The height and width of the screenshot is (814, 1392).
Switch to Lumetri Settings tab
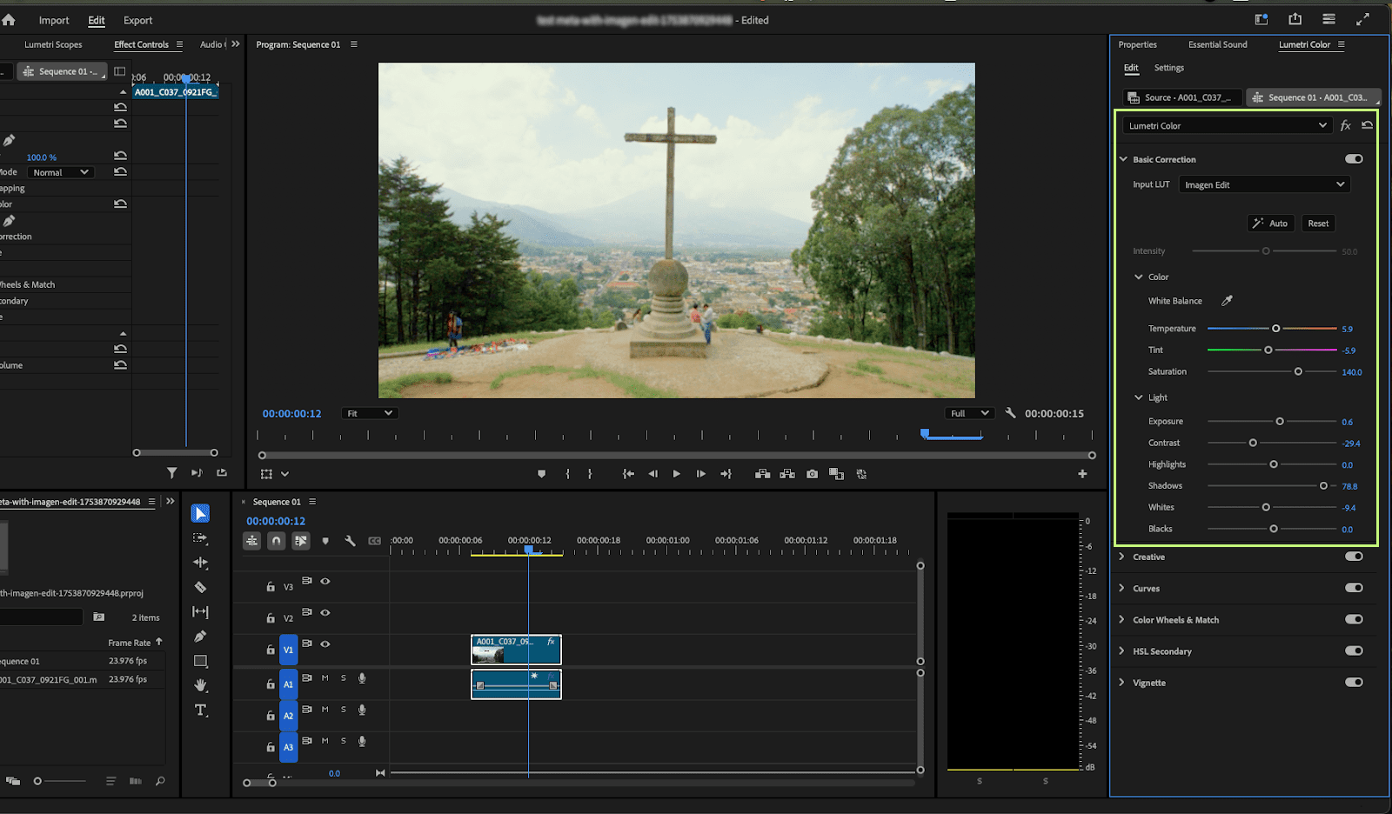pos(1168,68)
